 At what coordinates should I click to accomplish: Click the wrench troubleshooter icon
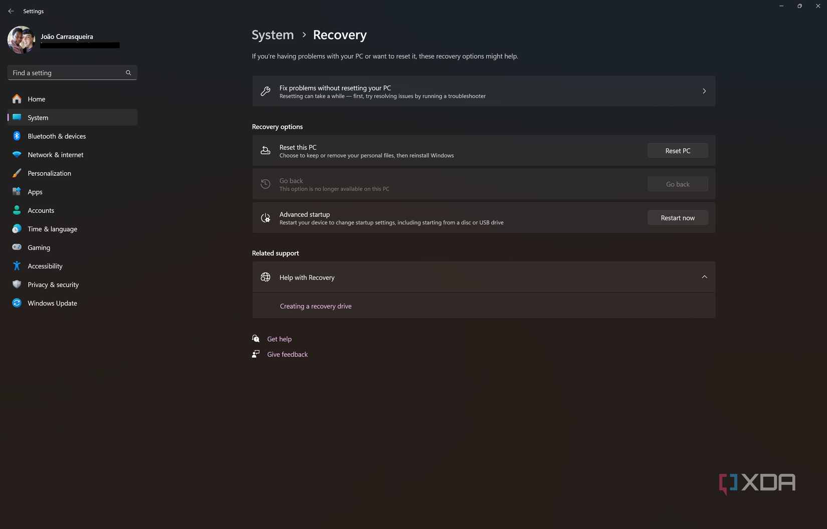point(266,91)
